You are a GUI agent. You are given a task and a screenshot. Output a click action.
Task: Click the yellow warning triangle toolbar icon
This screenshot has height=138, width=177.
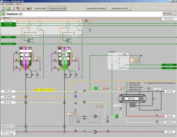tap(22, 8)
